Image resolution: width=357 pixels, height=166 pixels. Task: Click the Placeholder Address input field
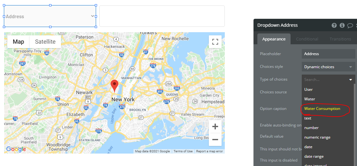[x=328, y=54]
